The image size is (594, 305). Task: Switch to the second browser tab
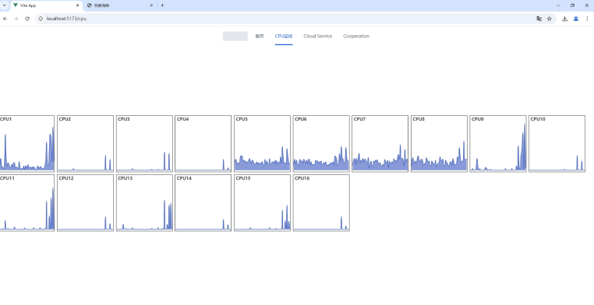(x=120, y=5)
